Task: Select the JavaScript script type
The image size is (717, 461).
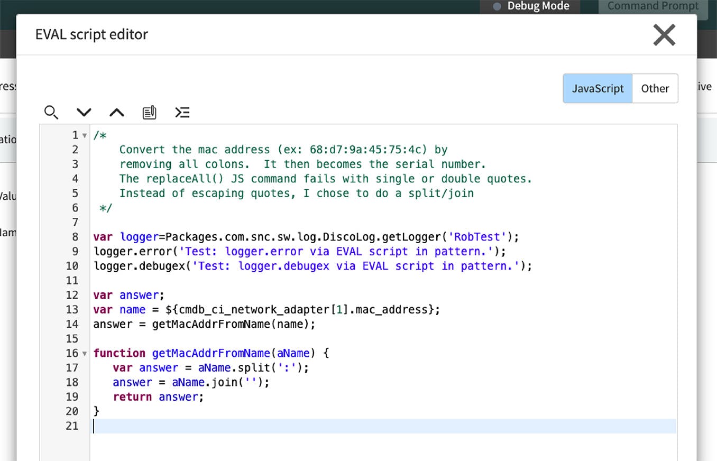Action: tap(597, 88)
